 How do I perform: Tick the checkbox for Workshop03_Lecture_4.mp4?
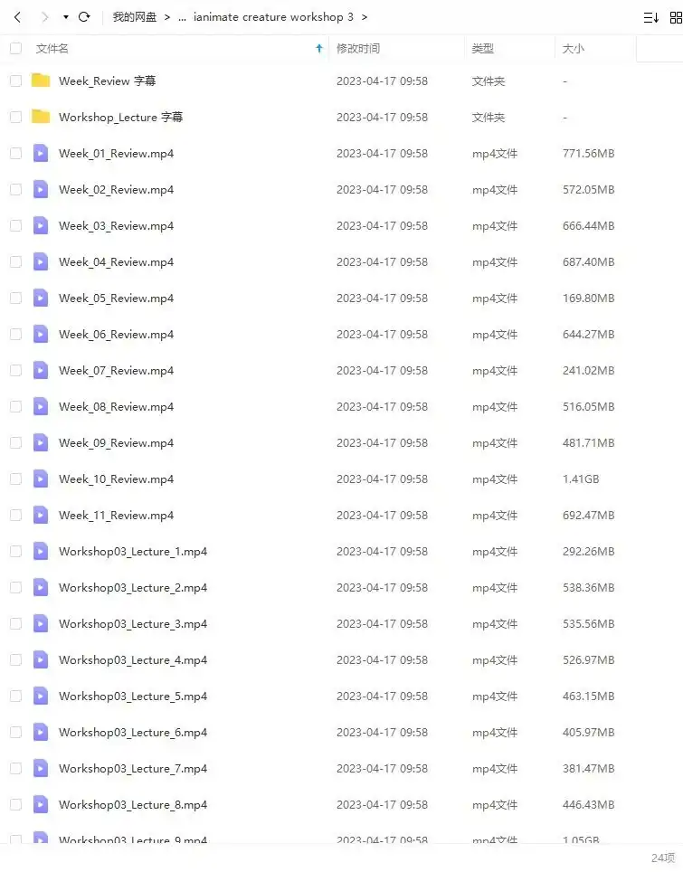tap(16, 660)
